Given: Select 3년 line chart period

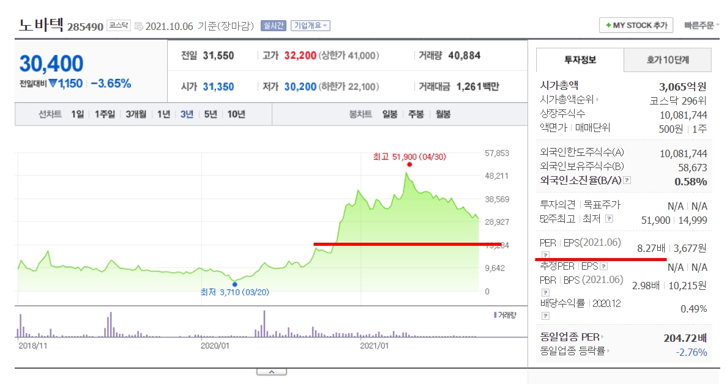Looking at the screenshot, I should pyautogui.click(x=187, y=114).
